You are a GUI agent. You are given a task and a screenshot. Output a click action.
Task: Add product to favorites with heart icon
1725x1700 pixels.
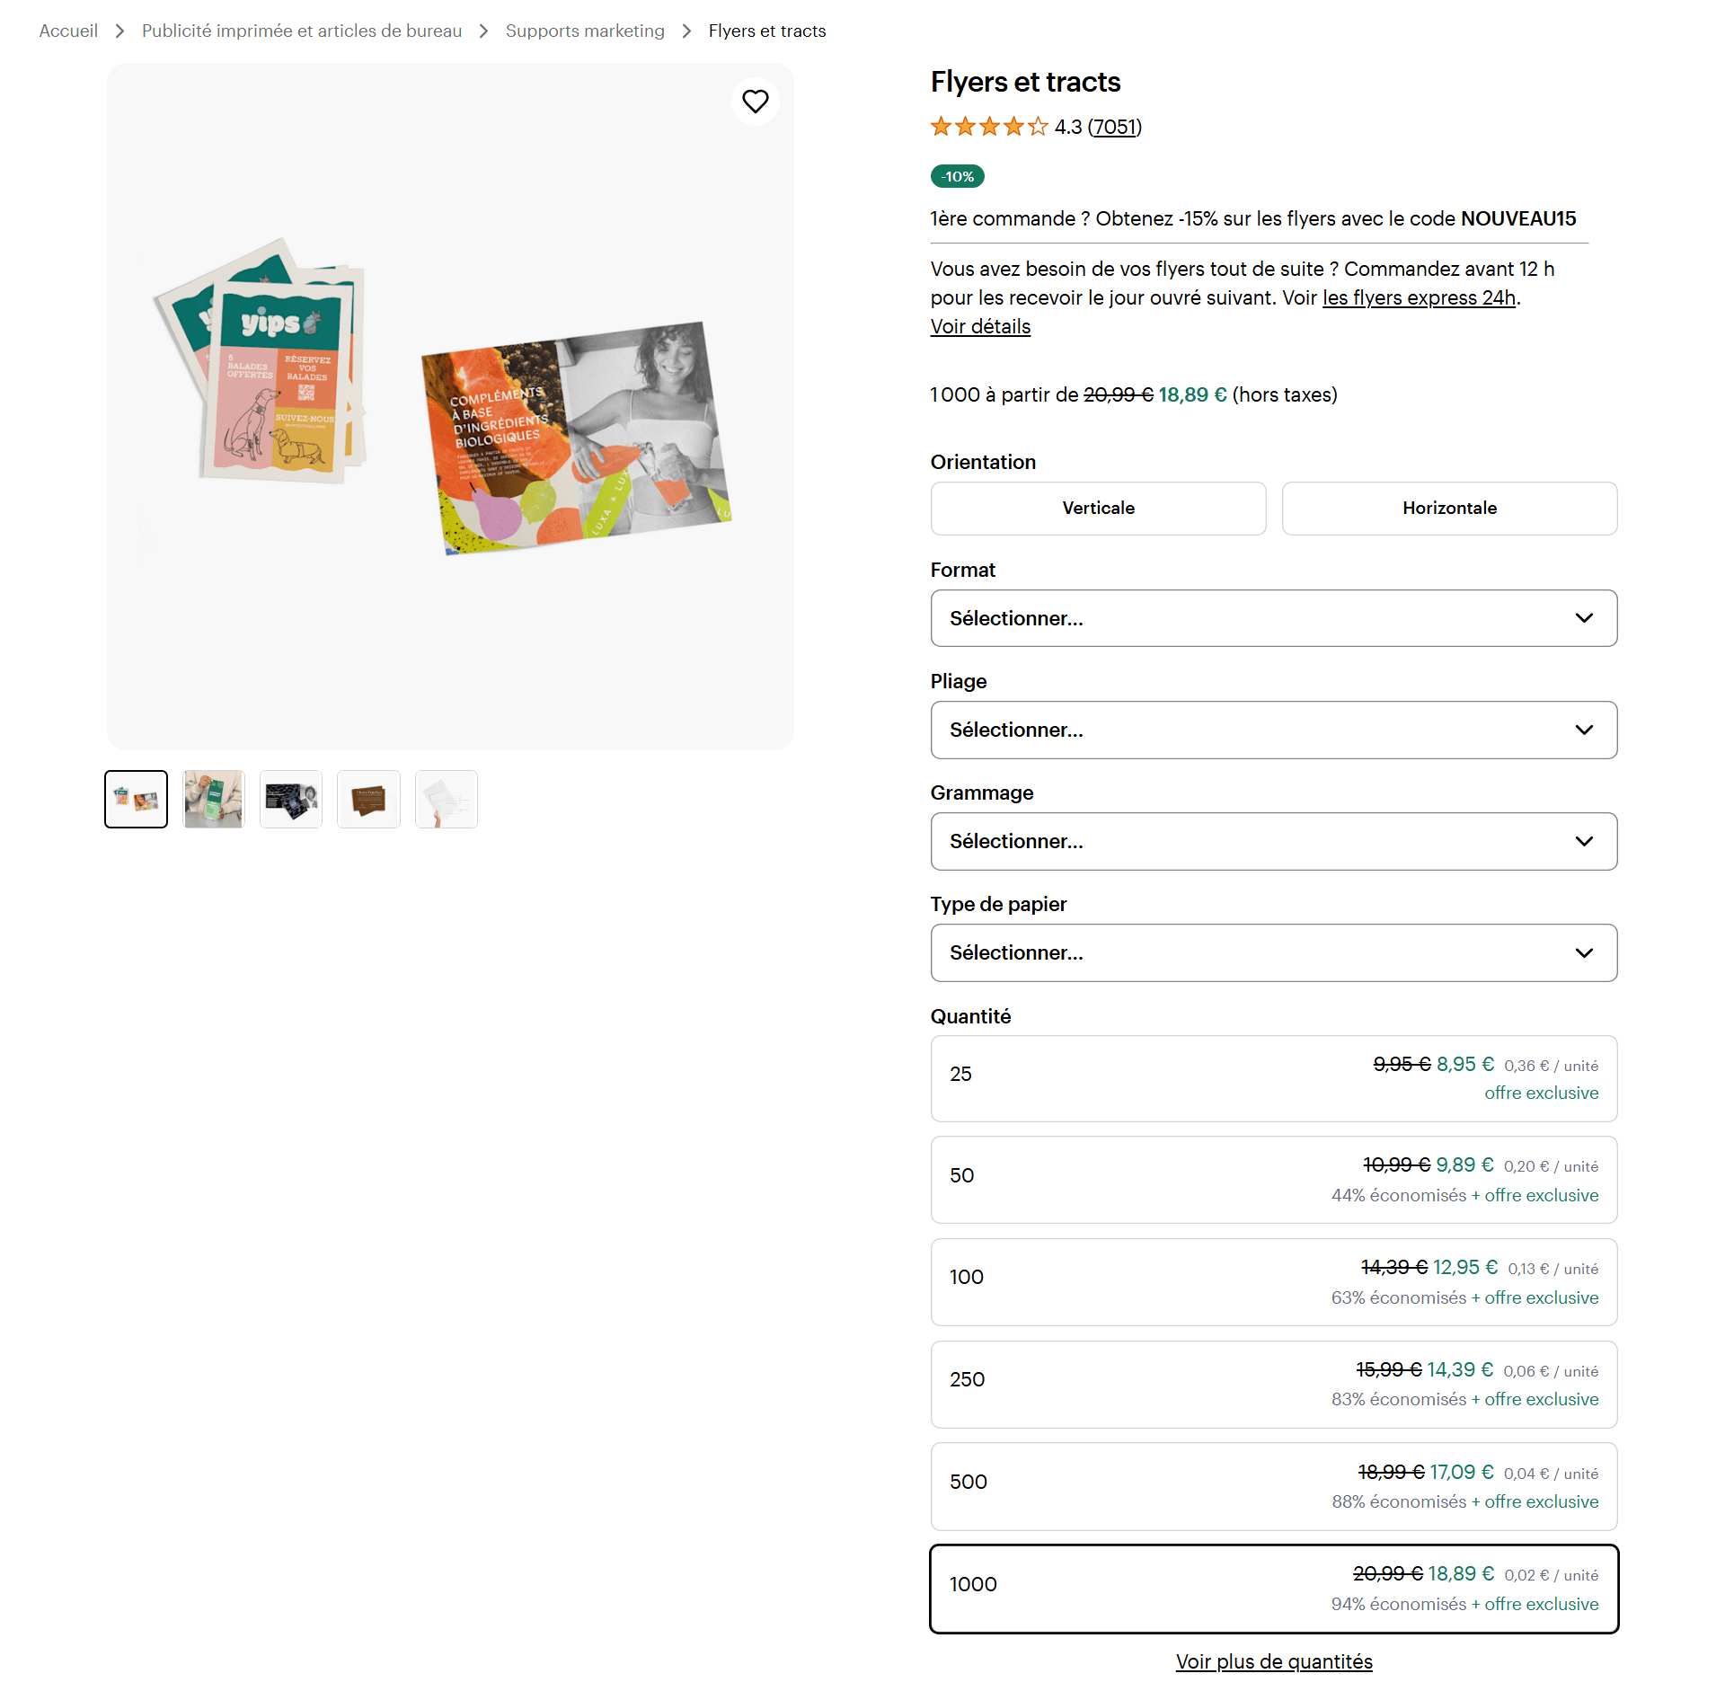tap(755, 102)
